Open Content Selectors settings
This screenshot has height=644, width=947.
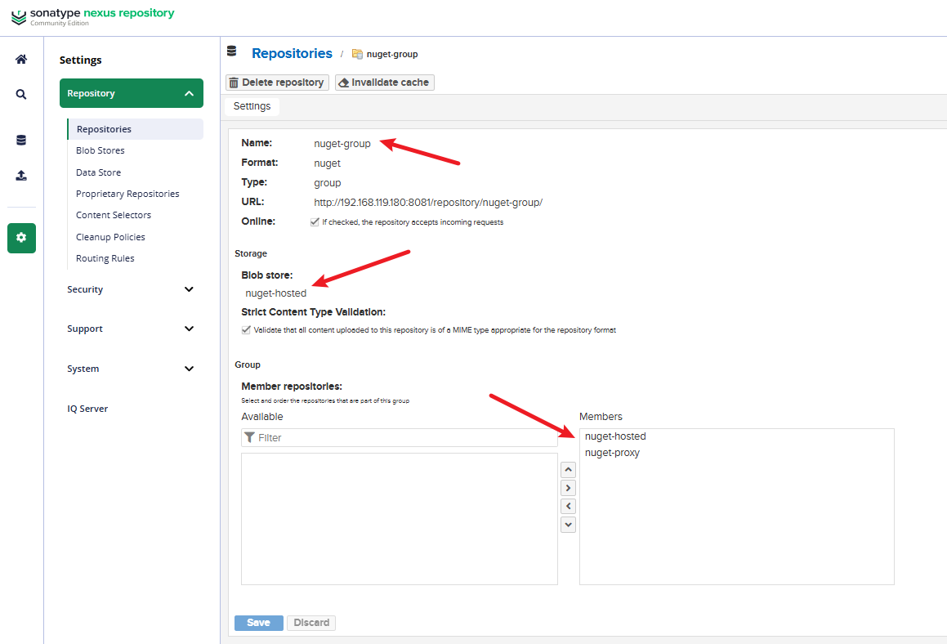[114, 215]
